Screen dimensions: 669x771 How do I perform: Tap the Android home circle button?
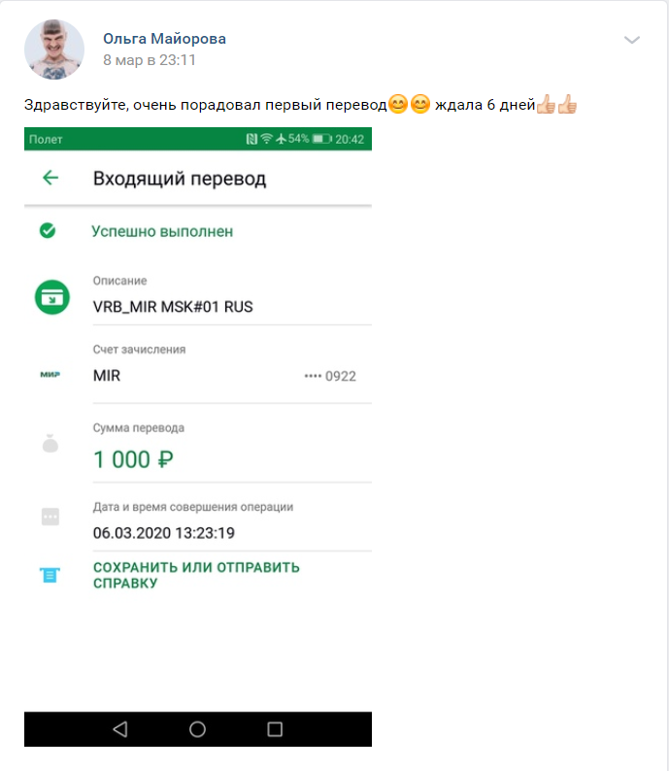point(198,728)
